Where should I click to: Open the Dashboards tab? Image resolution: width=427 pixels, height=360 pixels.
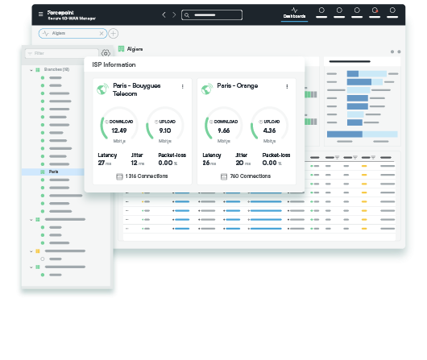294,13
